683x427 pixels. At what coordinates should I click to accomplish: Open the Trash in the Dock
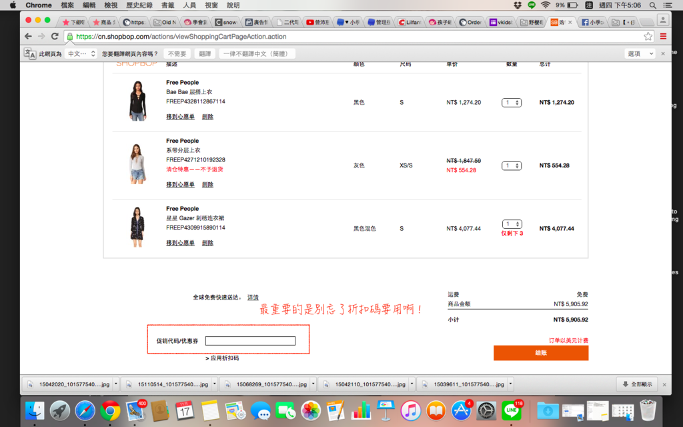pos(648,410)
